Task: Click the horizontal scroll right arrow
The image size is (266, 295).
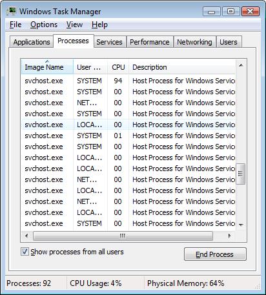Action: [229, 236]
